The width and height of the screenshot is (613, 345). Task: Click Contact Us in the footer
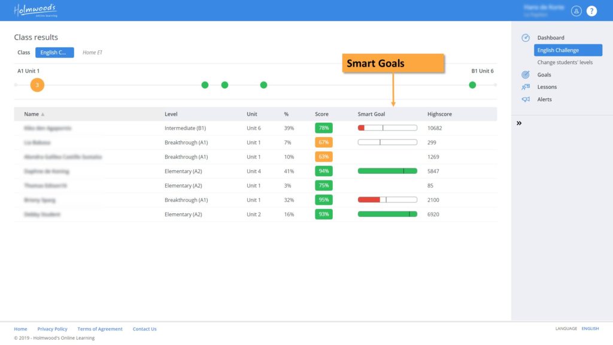click(144, 328)
